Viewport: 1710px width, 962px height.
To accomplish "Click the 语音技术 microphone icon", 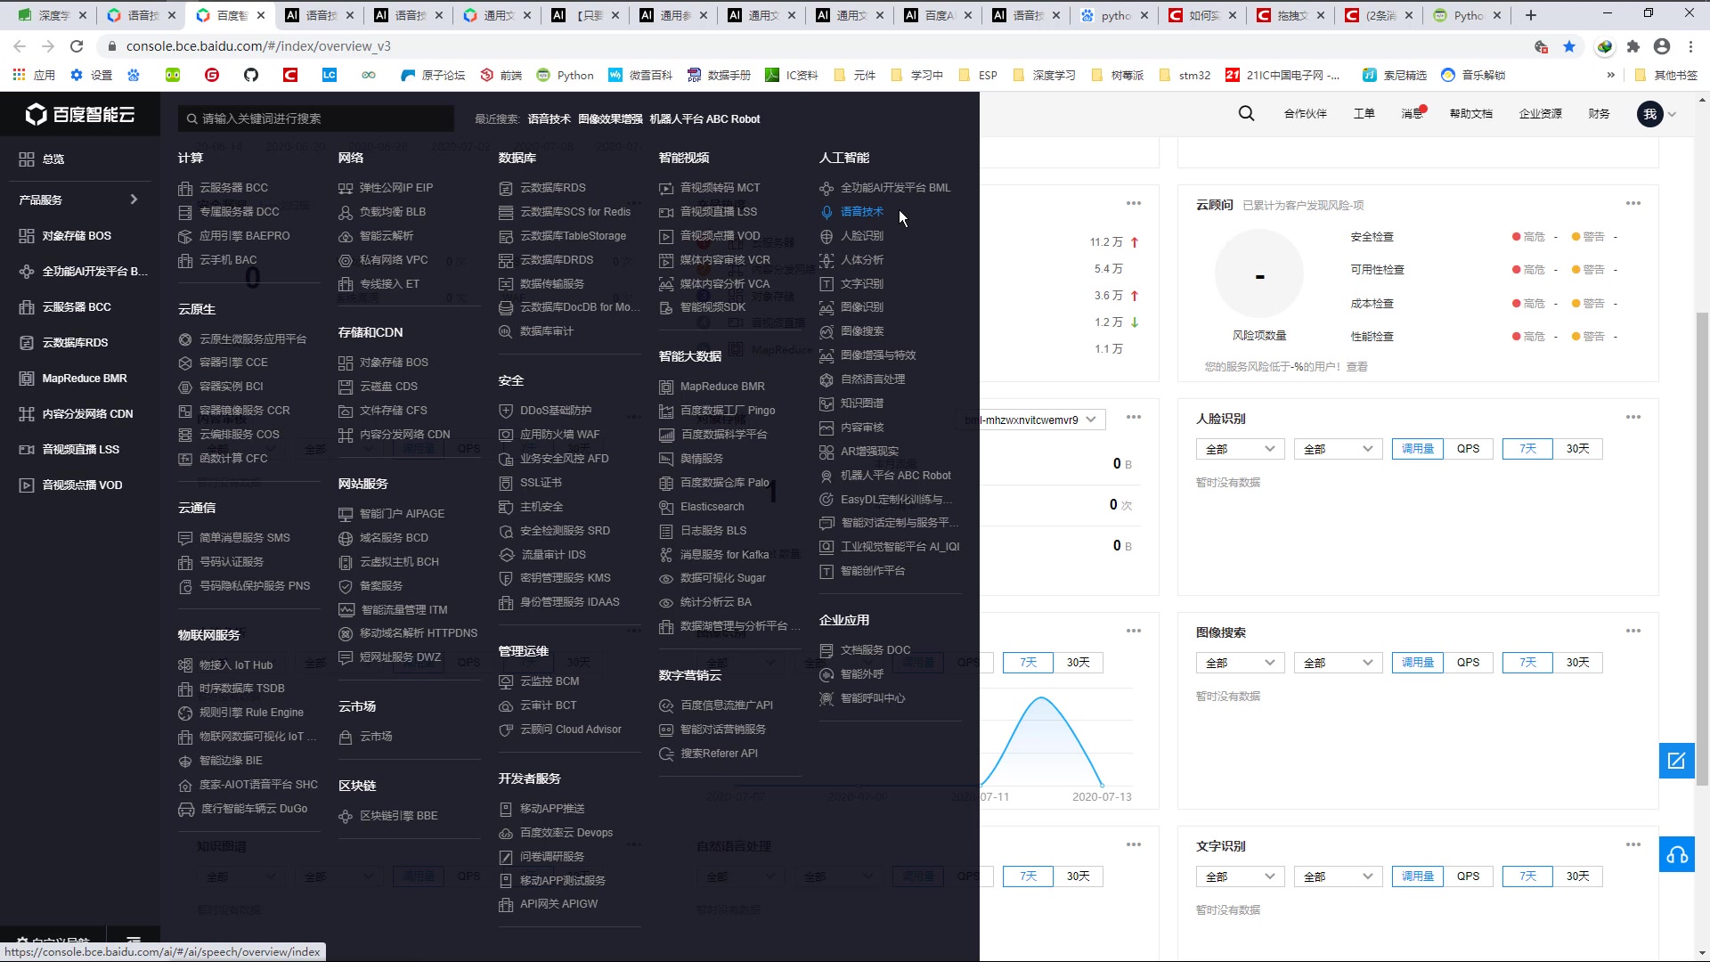I will point(826,212).
